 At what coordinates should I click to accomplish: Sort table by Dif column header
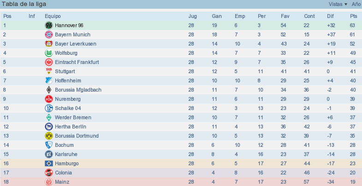[330, 16]
